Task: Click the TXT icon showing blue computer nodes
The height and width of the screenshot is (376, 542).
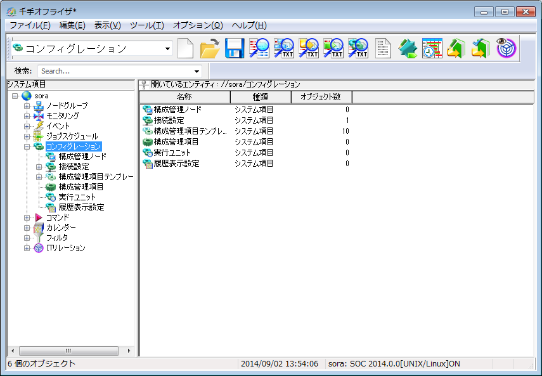Action: (x=284, y=48)
